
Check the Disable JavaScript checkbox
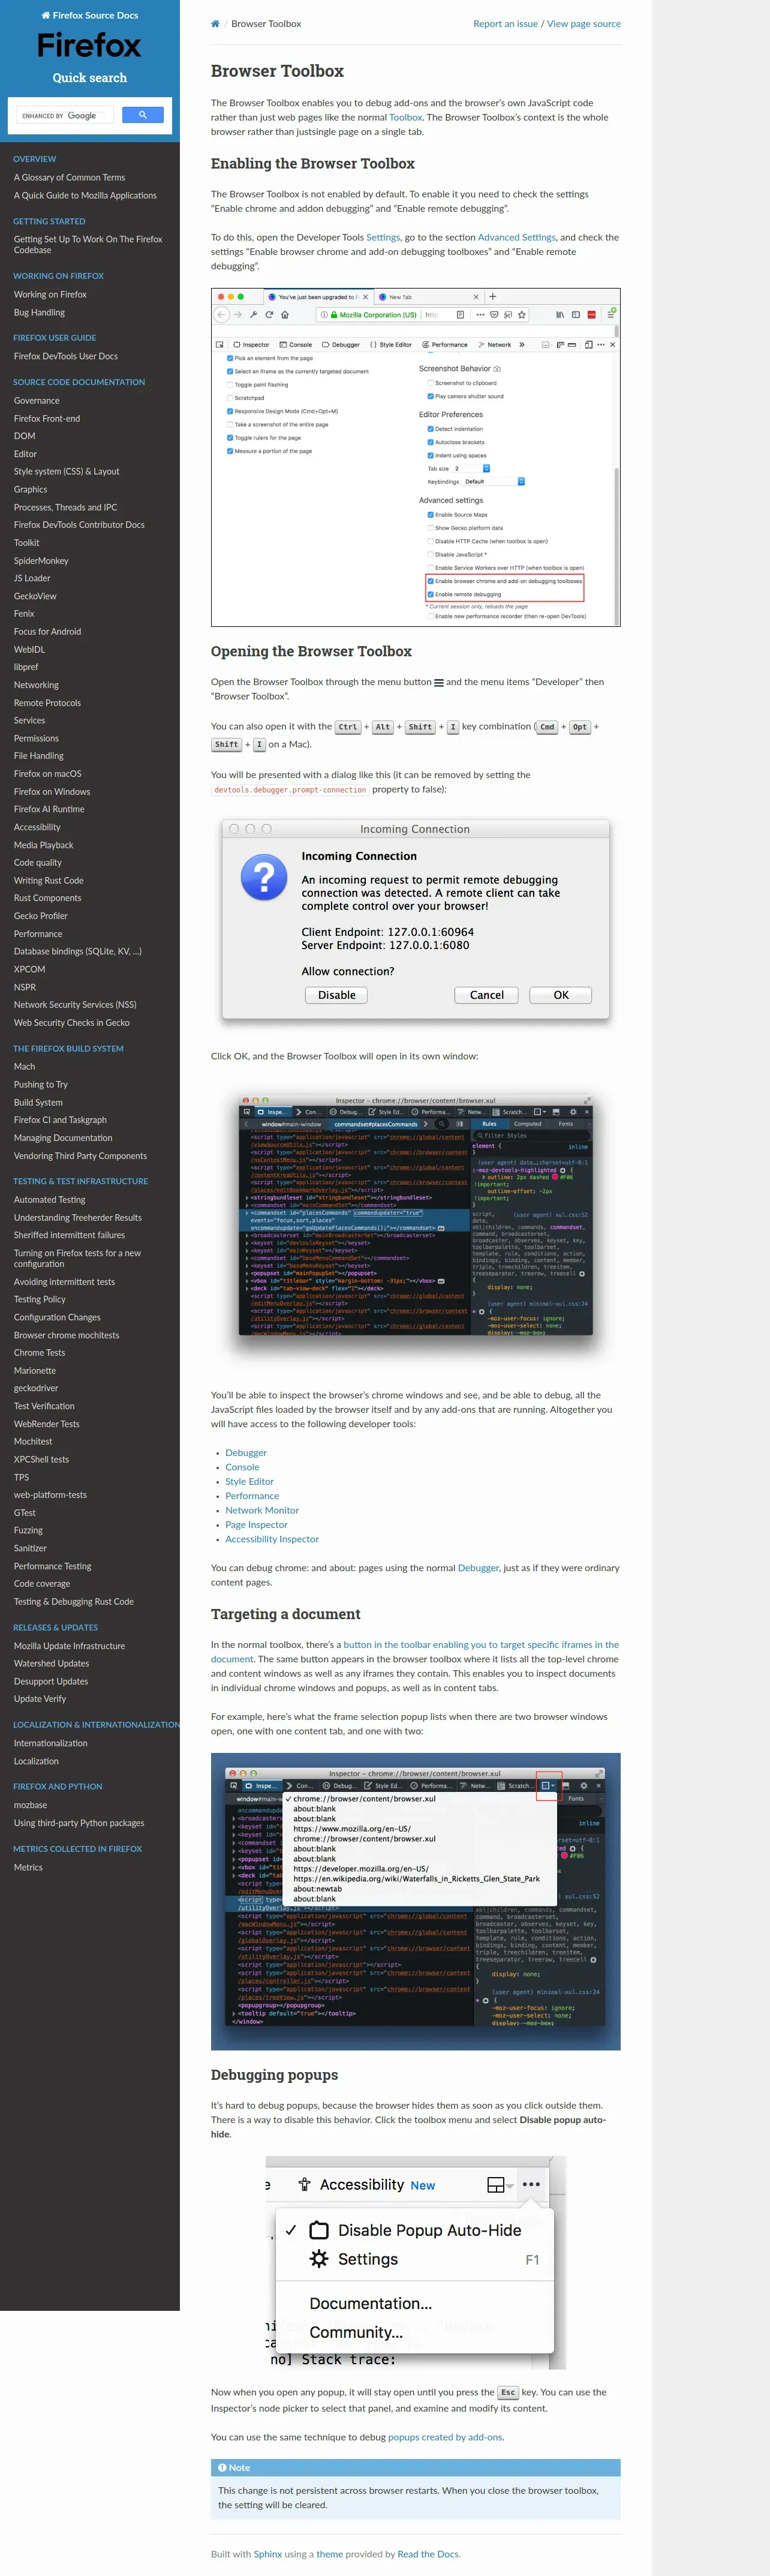pyautogui.click(x=431, y=554)
